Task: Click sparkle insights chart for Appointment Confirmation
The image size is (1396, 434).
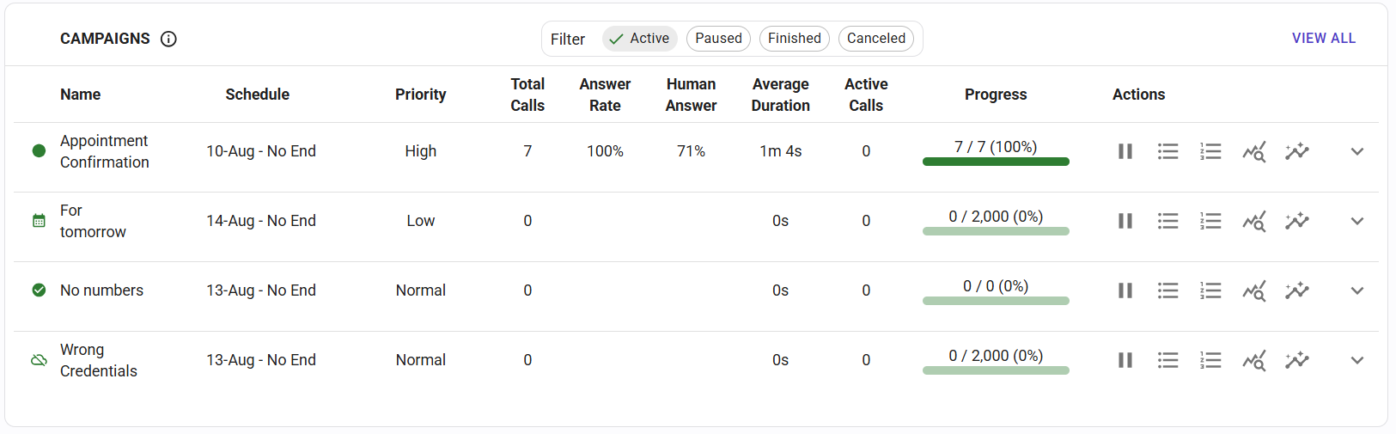Action: pyautogui.click(x=1296, y=151)
